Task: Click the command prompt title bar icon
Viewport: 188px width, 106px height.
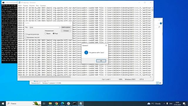Action: 3,2
